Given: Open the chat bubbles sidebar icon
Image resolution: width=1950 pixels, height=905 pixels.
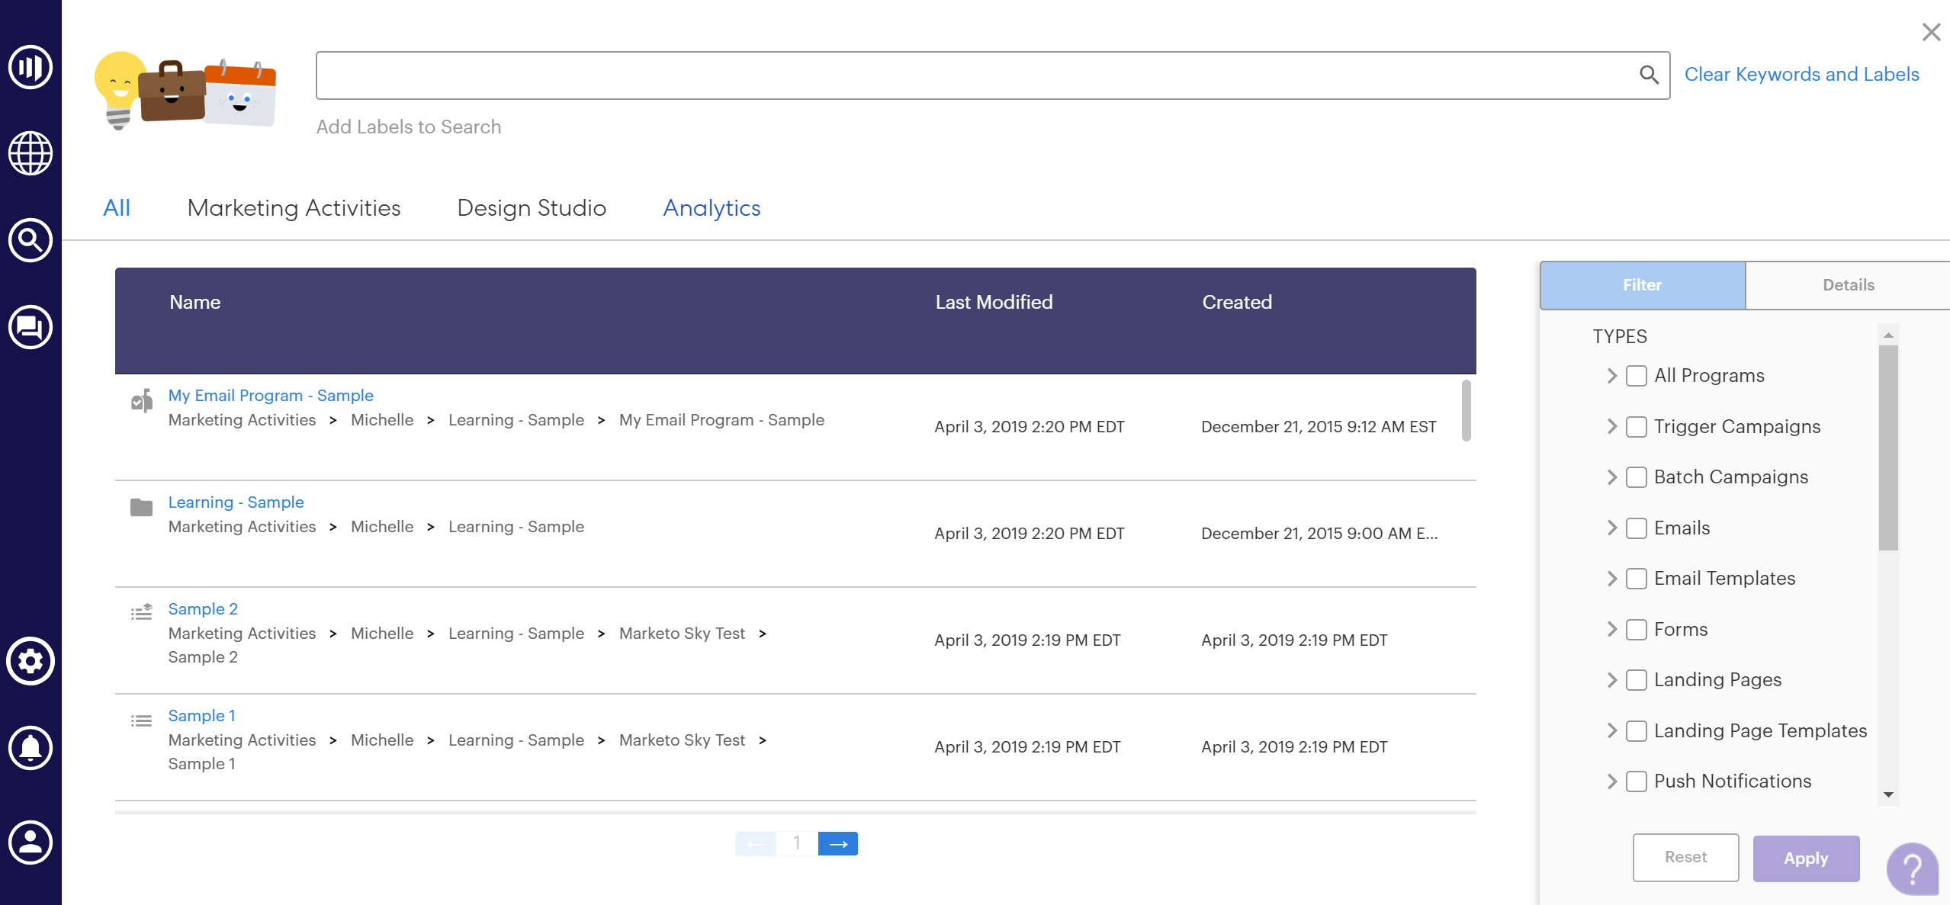Looking at the screenshot, I should (x=31, y=328).
